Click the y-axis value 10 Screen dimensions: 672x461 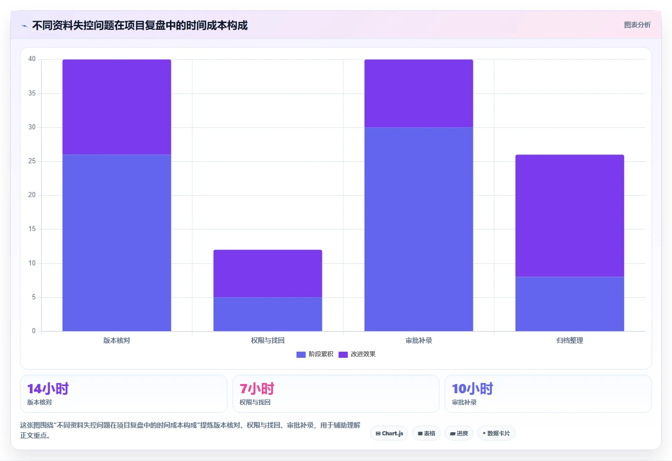tap(32, 263)
